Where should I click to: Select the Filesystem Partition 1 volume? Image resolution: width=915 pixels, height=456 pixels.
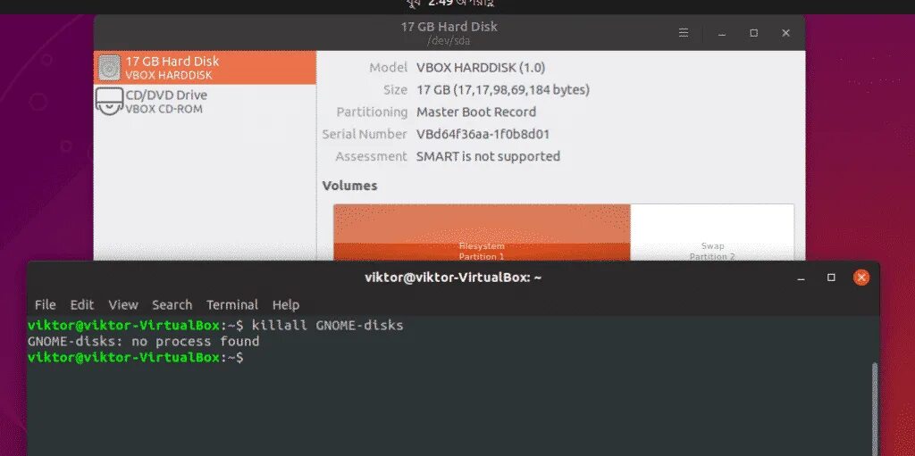coord(482,232)
